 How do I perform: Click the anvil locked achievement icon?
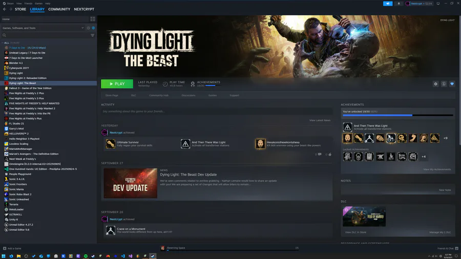[x=380, y=157]
